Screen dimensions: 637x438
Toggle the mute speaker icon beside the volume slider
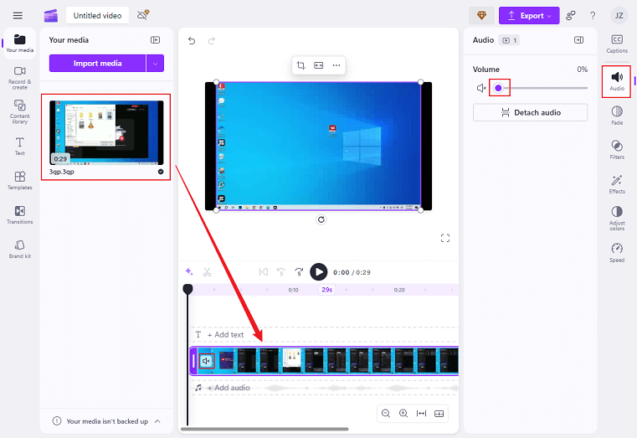pyautogui.click(x=481, y=88)
